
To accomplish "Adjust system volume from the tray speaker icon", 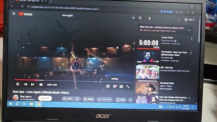I will click(180, 107).
